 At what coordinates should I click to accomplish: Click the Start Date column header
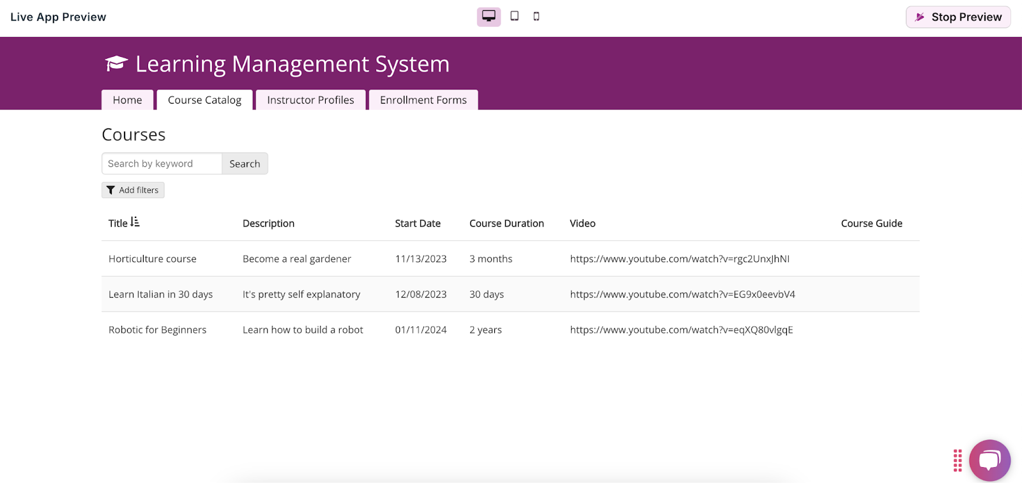(x=418, y=224)
